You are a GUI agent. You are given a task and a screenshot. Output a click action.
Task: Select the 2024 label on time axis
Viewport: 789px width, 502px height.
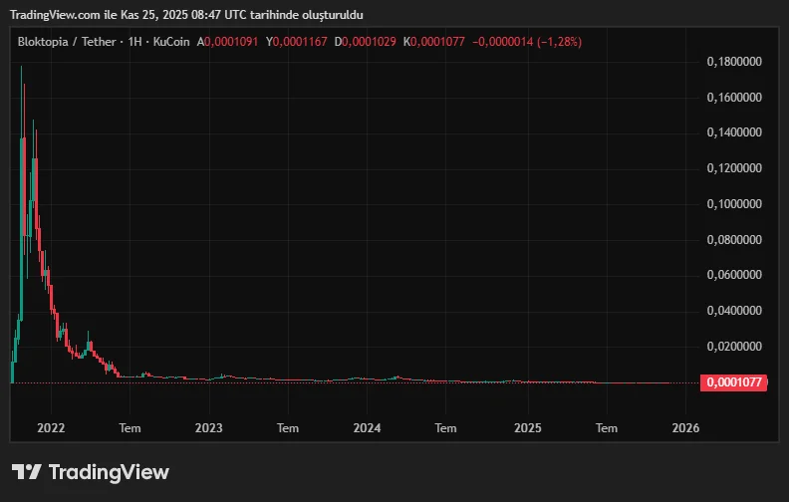[368, 427]
